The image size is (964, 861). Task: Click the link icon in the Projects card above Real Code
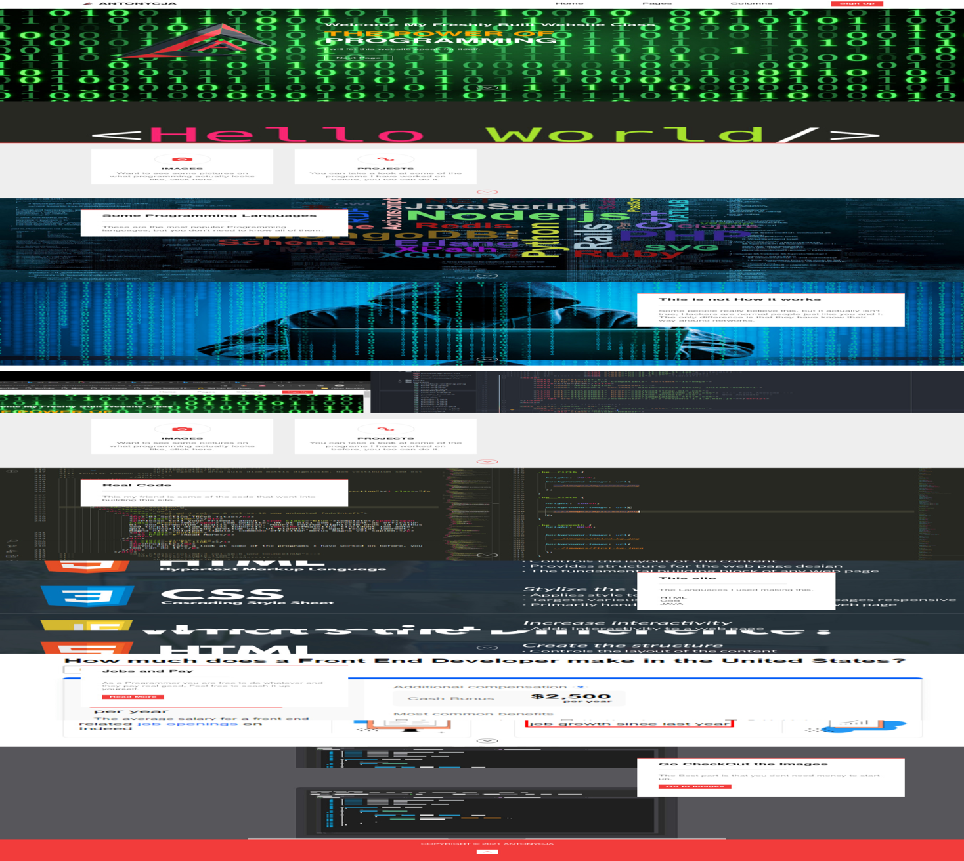385,429
